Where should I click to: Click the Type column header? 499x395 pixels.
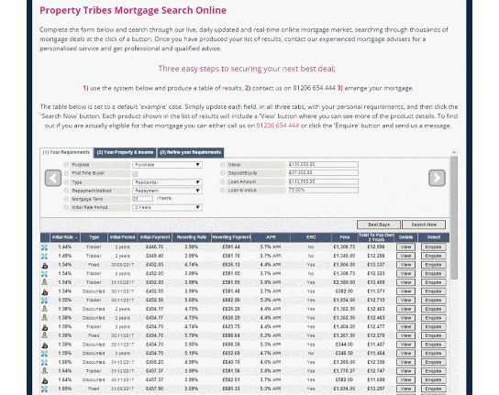click(94, 237)
